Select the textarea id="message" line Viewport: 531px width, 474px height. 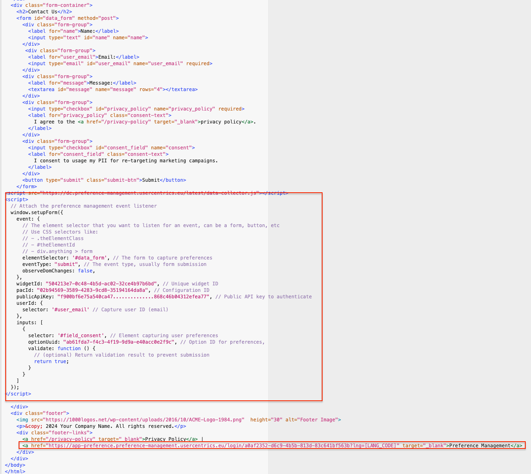[x=113, y=89]
